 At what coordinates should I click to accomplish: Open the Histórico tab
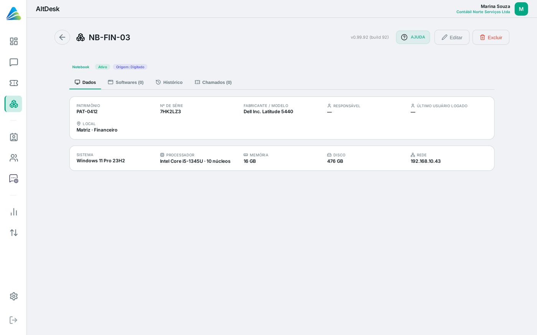169,82
